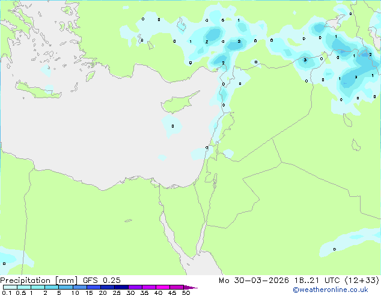Pick the 25–30 mm dark navy swatch
Screen dimensions: 381x295
[x=121, y=287]
